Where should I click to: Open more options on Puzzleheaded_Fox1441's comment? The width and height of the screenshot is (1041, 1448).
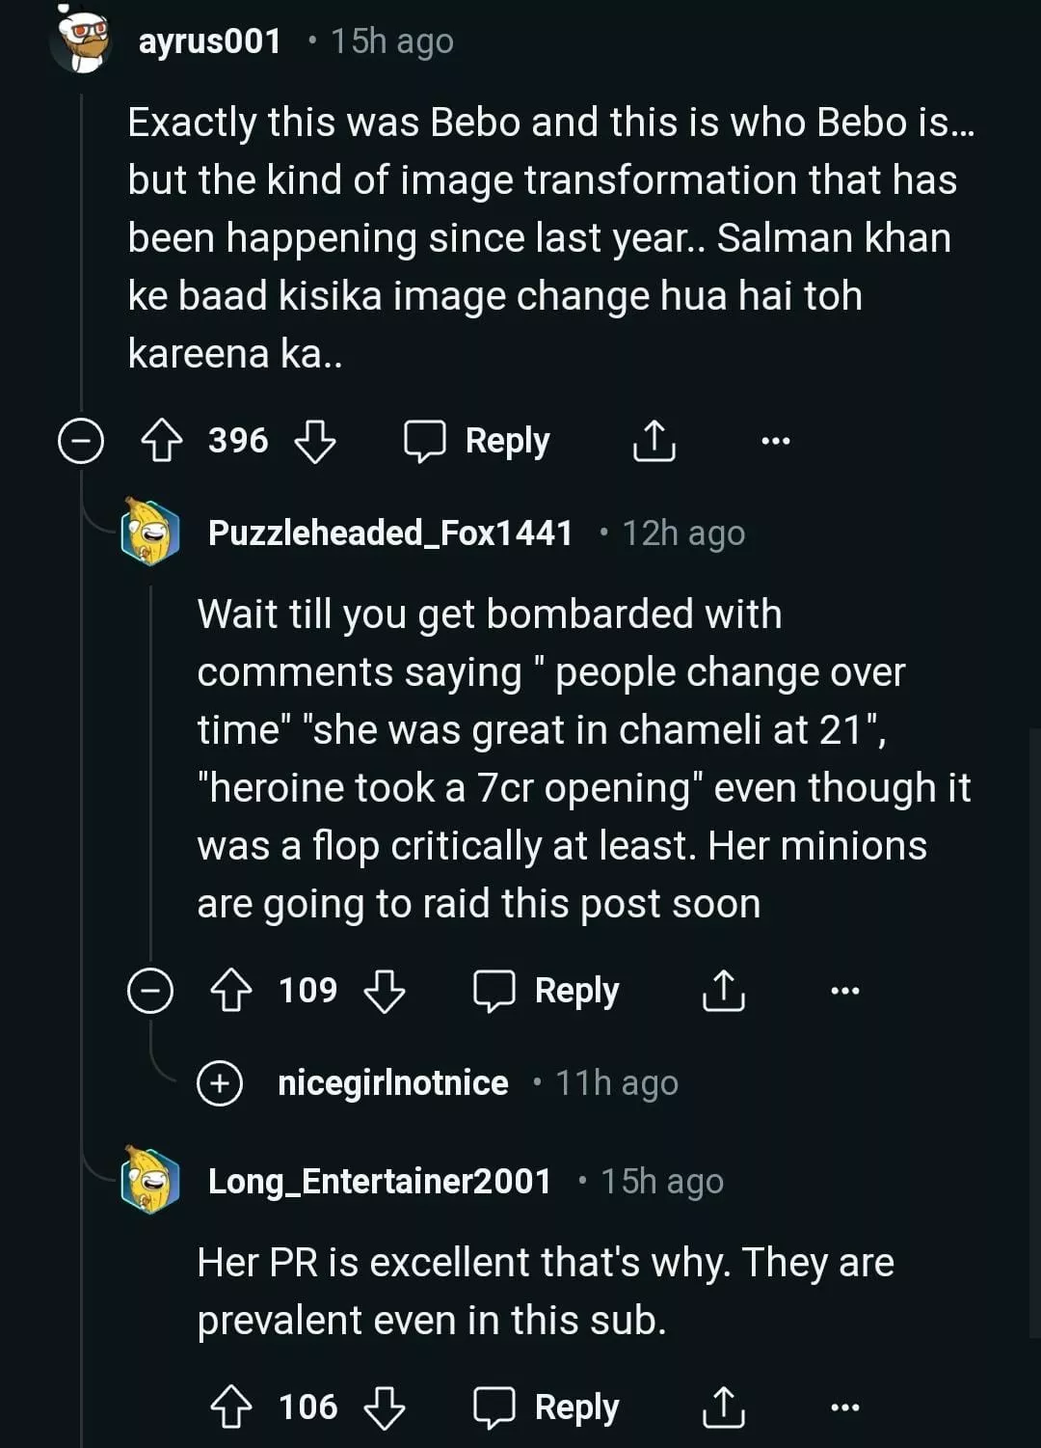click(x=844, y=991)
